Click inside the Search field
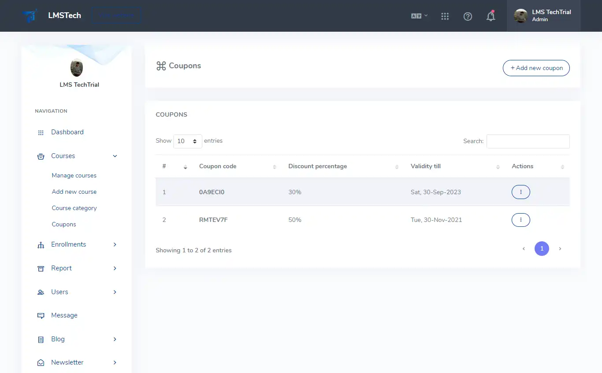 tap(528, 141)
